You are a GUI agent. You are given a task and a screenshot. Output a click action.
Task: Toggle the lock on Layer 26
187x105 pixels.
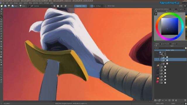(162, 67)
